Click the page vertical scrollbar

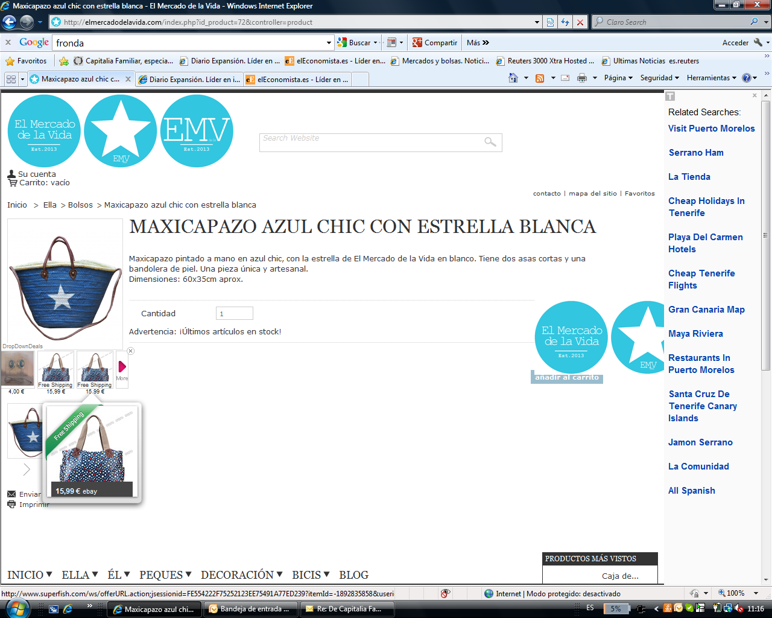click(766, 337)
